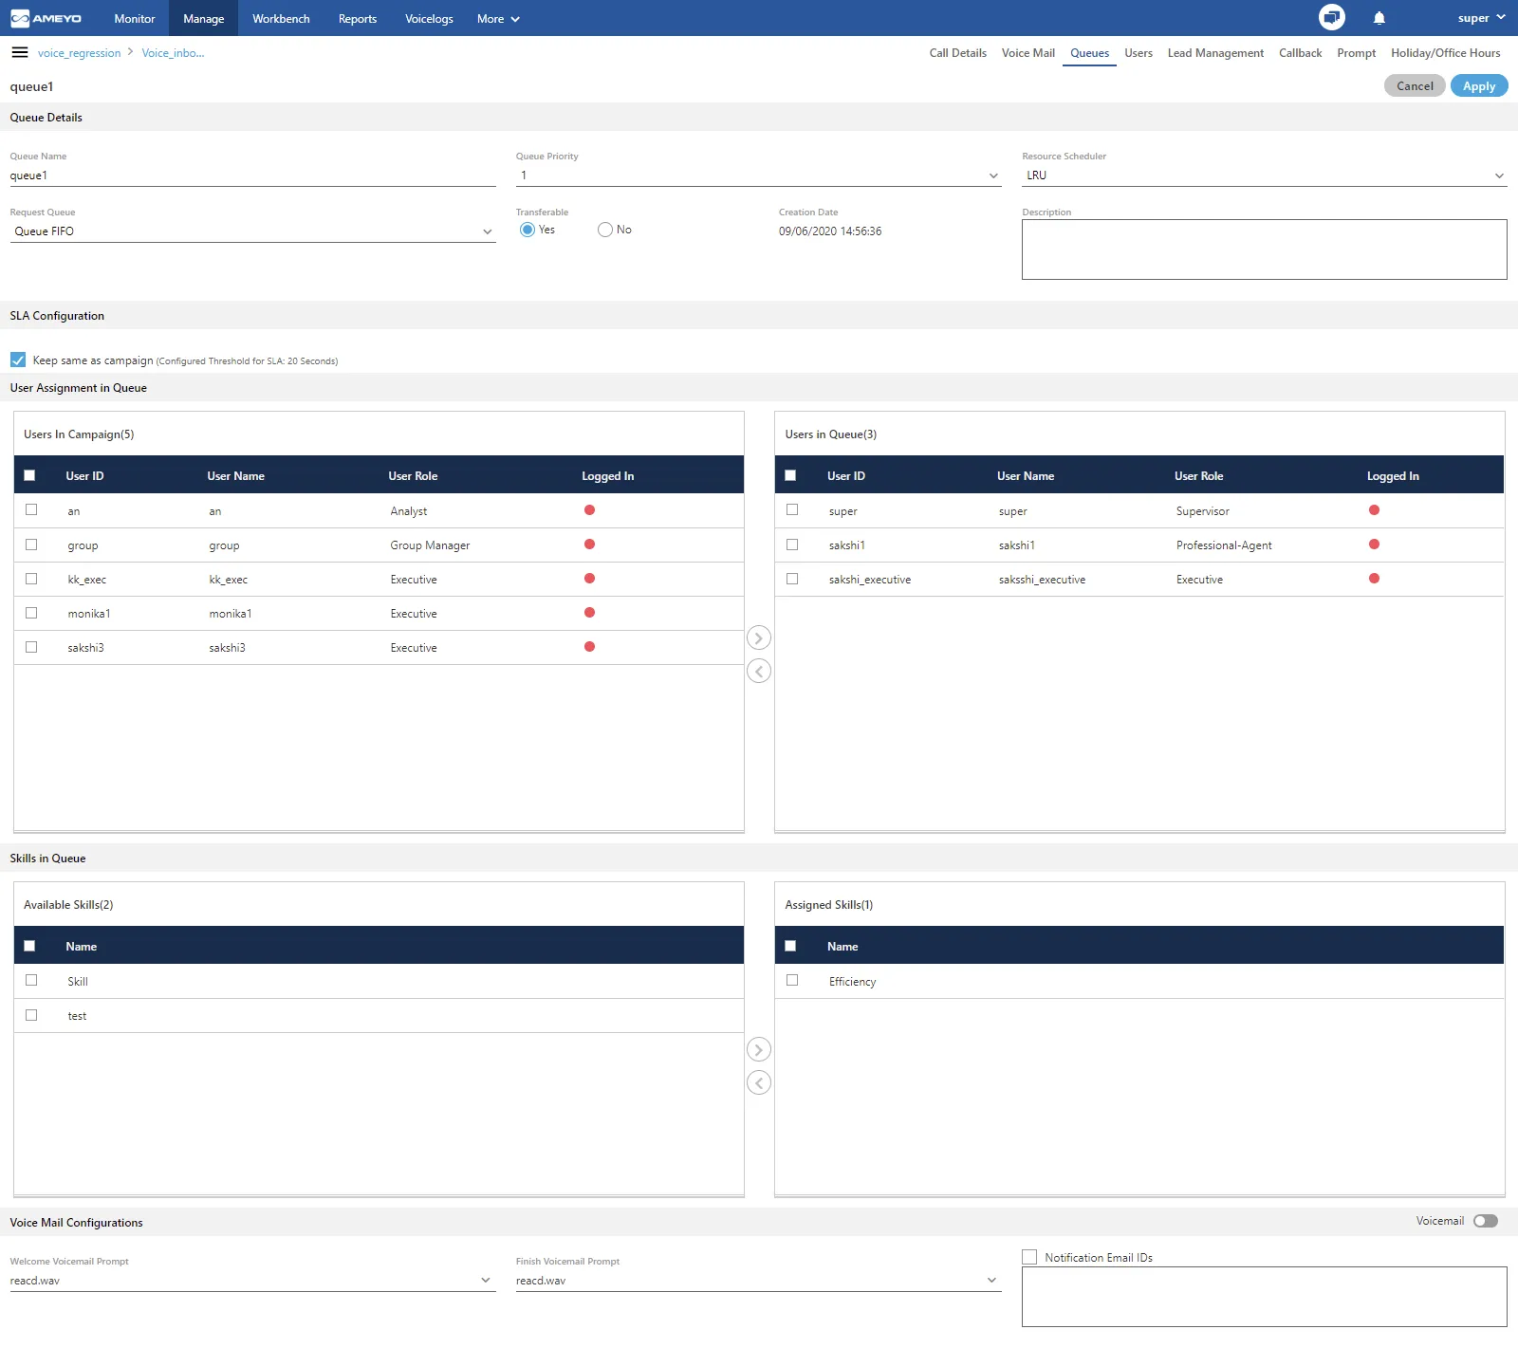The image size is (1518, 1348).
Task: Open the Welcome Voicemail Prompt dropdown
Action: coord(253,1281)
